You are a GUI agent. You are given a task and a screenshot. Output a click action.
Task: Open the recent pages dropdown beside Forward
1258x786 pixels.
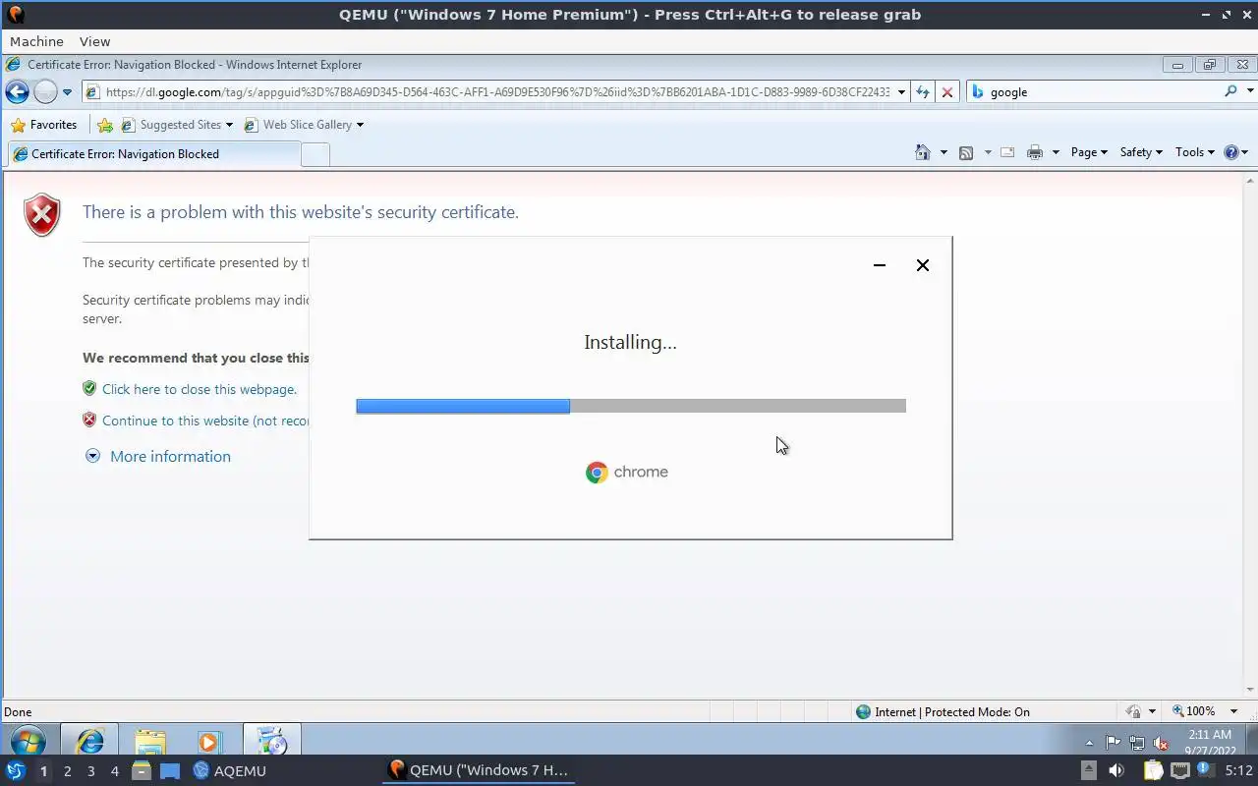(x=67, y=92)
